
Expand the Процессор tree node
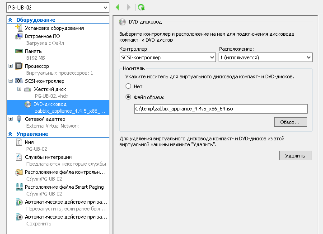[11, 66]
